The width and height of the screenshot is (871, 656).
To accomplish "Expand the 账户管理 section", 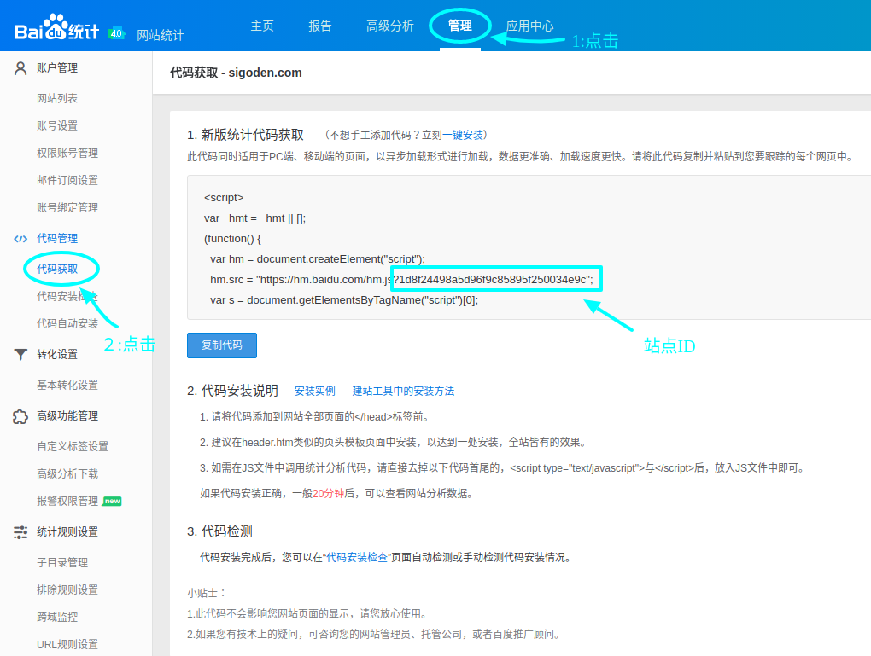I will click(57, 67).
